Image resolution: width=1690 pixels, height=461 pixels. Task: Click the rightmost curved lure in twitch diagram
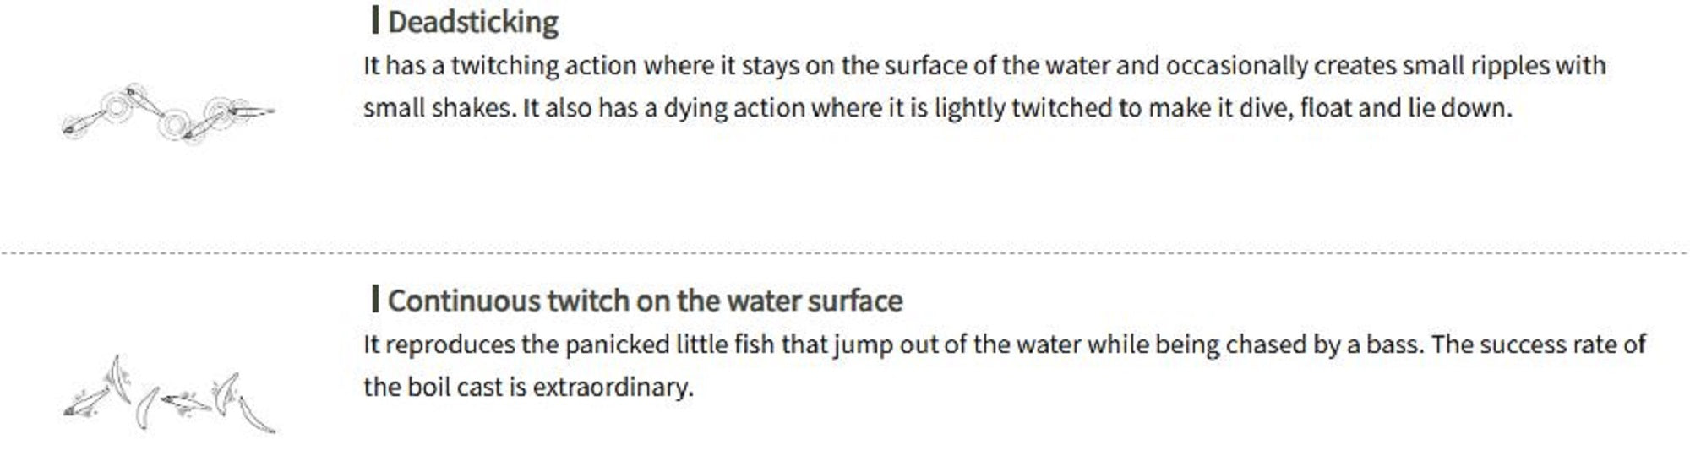(255, 415)
